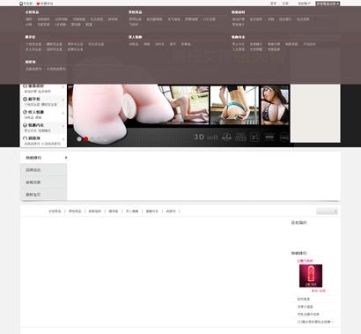Click the phone icon at top-left header

pos(21,4)
